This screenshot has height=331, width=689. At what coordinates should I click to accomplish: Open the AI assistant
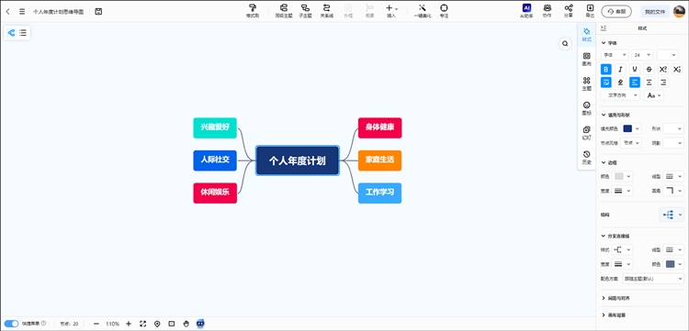[x=526, y=11]
